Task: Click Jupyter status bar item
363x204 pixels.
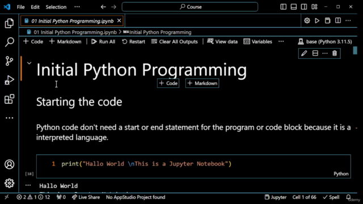Action: [x=276, y=197]
